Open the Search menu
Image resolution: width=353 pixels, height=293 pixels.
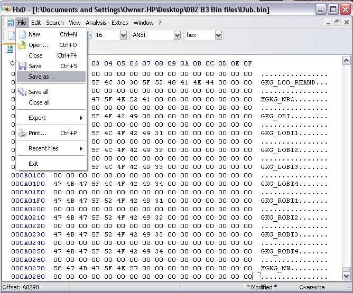55,23
